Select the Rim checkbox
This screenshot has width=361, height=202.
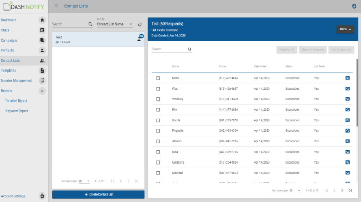(x=158, y=110)
